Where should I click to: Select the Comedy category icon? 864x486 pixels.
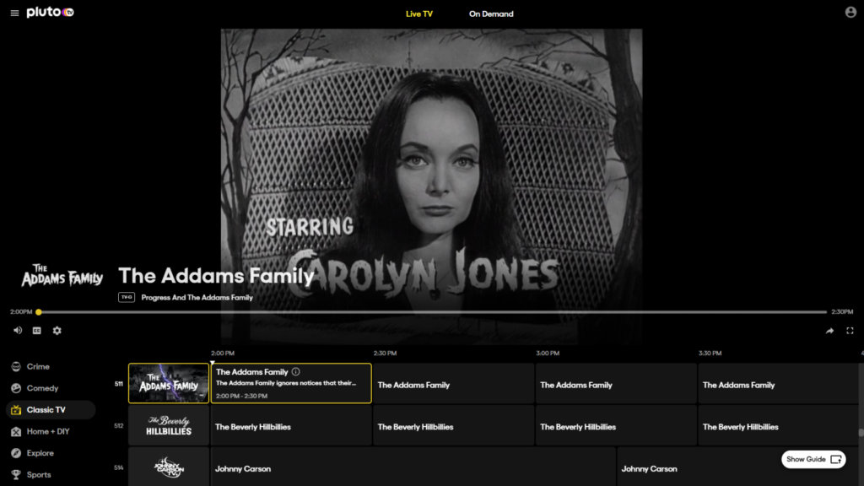coord(16,388)
